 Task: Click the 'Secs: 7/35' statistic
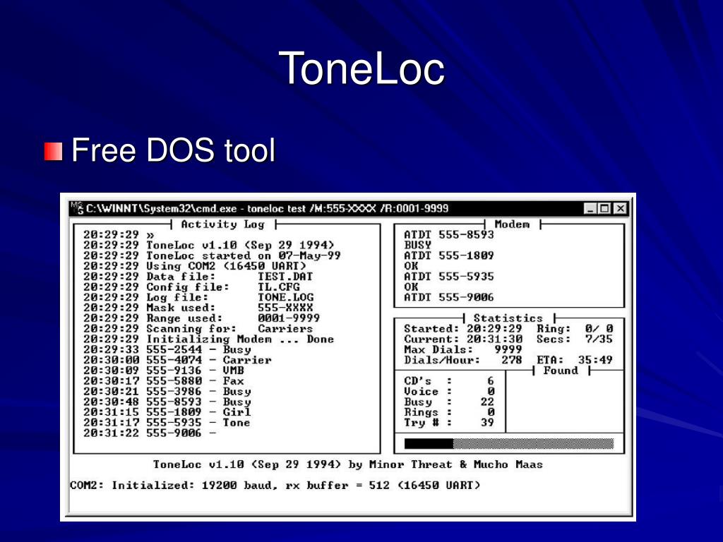coord(575,339)
